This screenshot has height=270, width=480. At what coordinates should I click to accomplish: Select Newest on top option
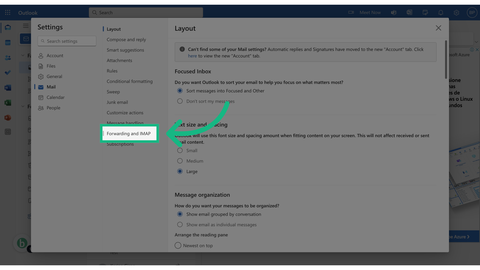tap(178, 245)
